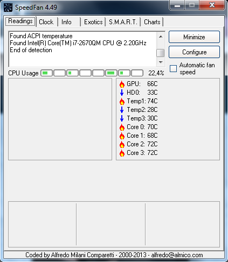This screenshot has height=262, width=228.
Task: Click the flame icon next to Temp1
Action: [x=122, y=101]
